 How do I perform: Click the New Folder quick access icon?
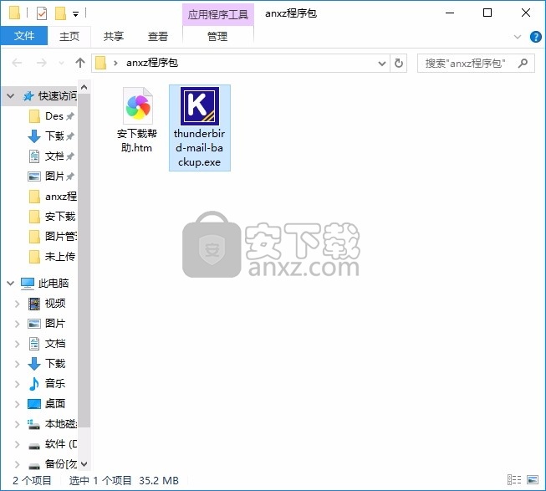60,13
